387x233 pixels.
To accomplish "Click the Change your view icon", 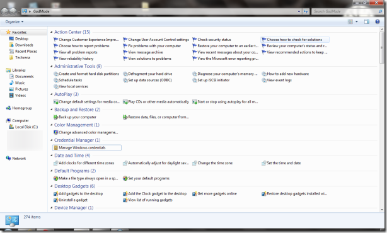I will 350,21.
